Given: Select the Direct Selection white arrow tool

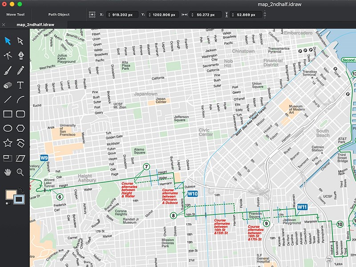Looking at the screenshot, I should (20, 41).
